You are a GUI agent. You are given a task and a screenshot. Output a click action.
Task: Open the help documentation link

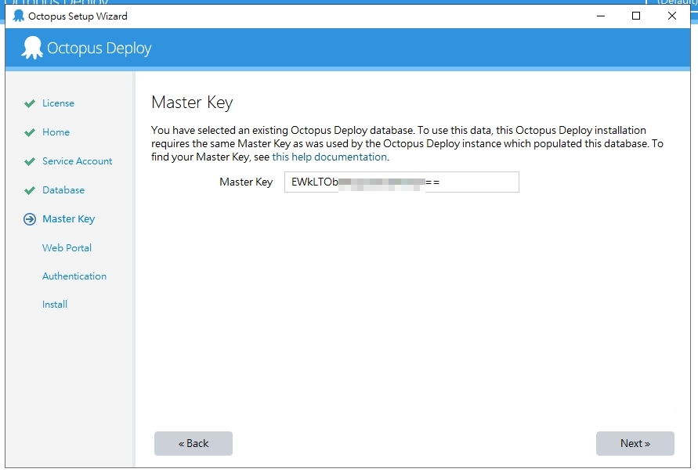click(329, 157)
